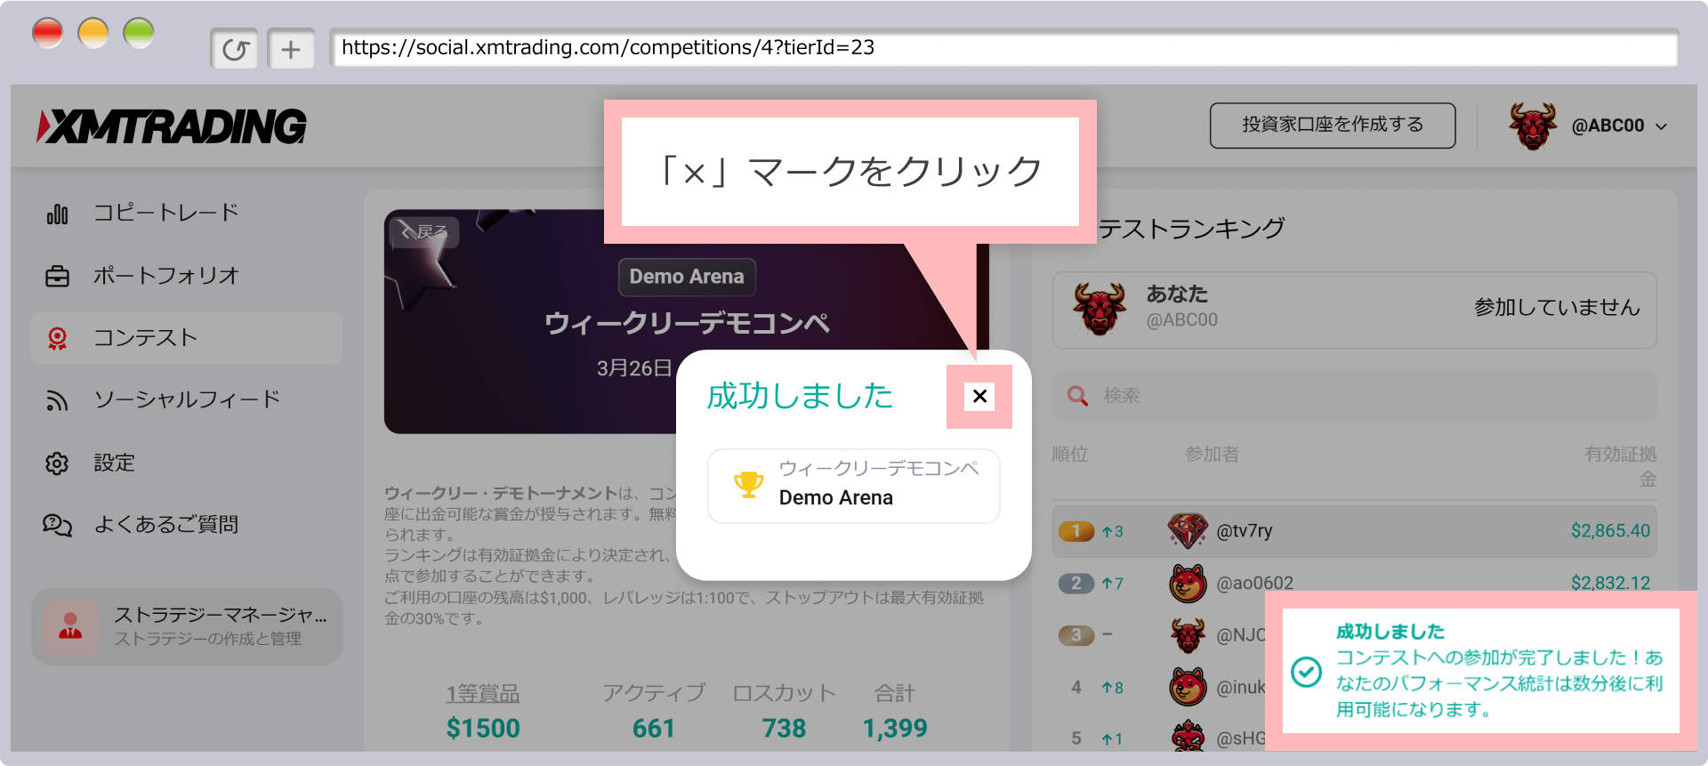This screenshot has height=766, width=1708.
Task: Click the browser reload button
Action: [x=235, y=49]
